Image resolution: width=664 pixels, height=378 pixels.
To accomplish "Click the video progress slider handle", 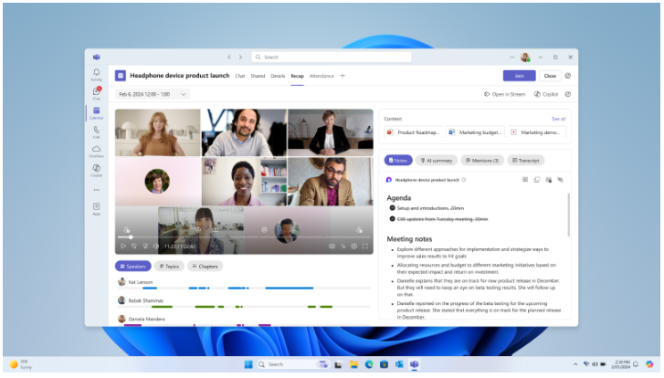I will (131, 237).
